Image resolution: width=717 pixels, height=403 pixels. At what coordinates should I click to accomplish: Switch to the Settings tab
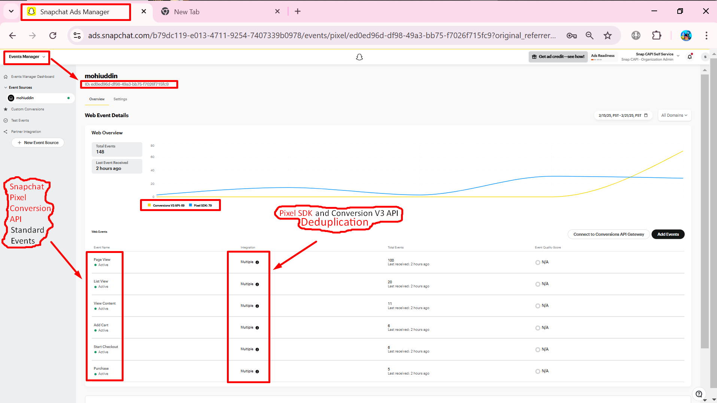click(120, 99)
